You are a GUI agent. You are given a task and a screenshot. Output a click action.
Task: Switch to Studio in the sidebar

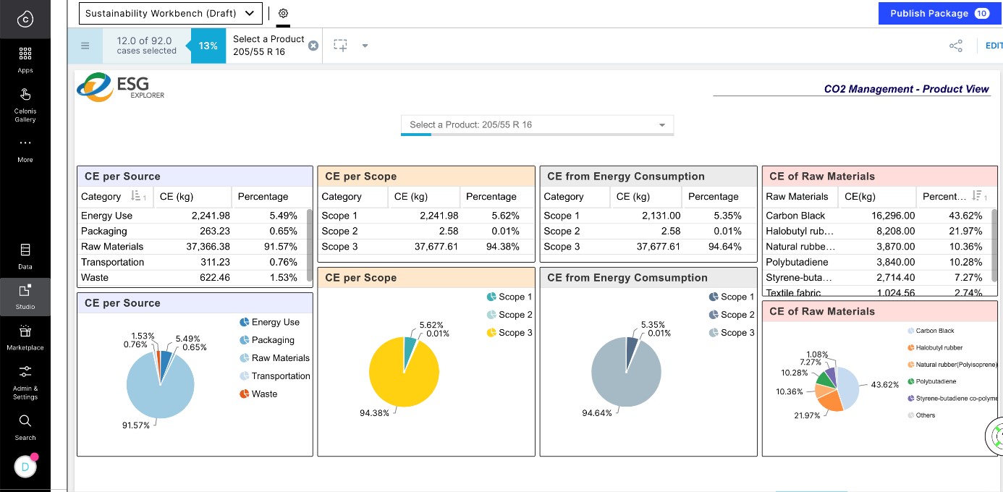[x=25, y=295]
